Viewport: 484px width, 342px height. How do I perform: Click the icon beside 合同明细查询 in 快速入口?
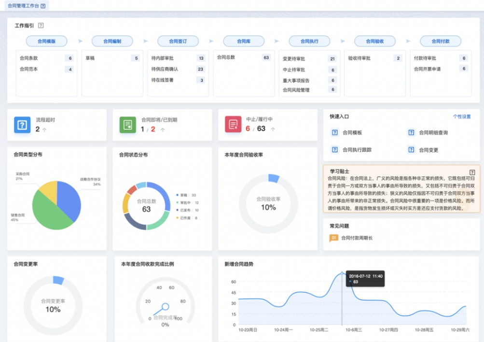click(411, 132)
